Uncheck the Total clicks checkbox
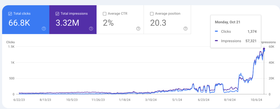 10,14
